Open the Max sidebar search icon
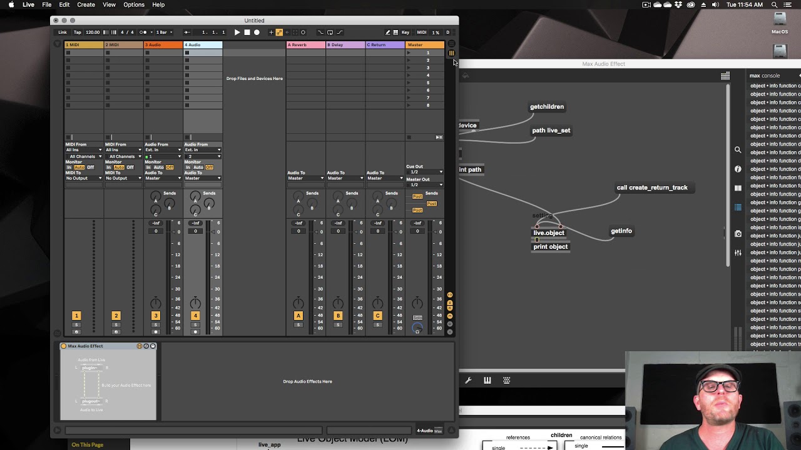 pos(738,150)
